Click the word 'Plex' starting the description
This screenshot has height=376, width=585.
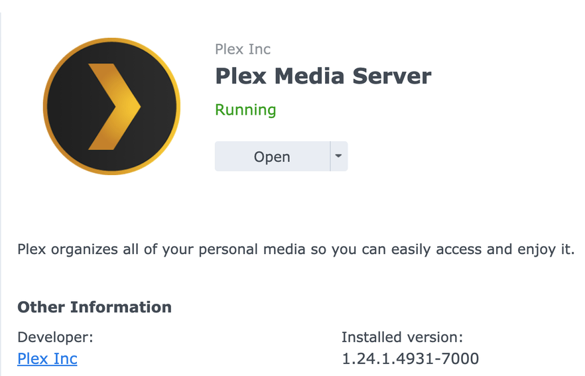pos(31,250)
